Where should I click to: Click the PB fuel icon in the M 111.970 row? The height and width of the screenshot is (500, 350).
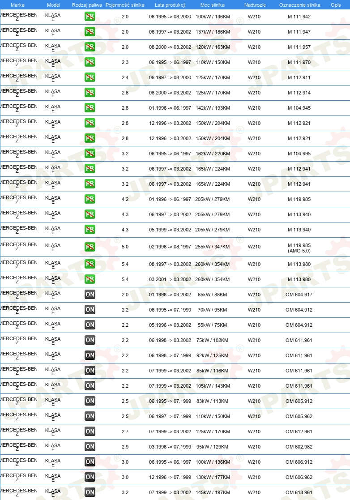pos(90,62)
